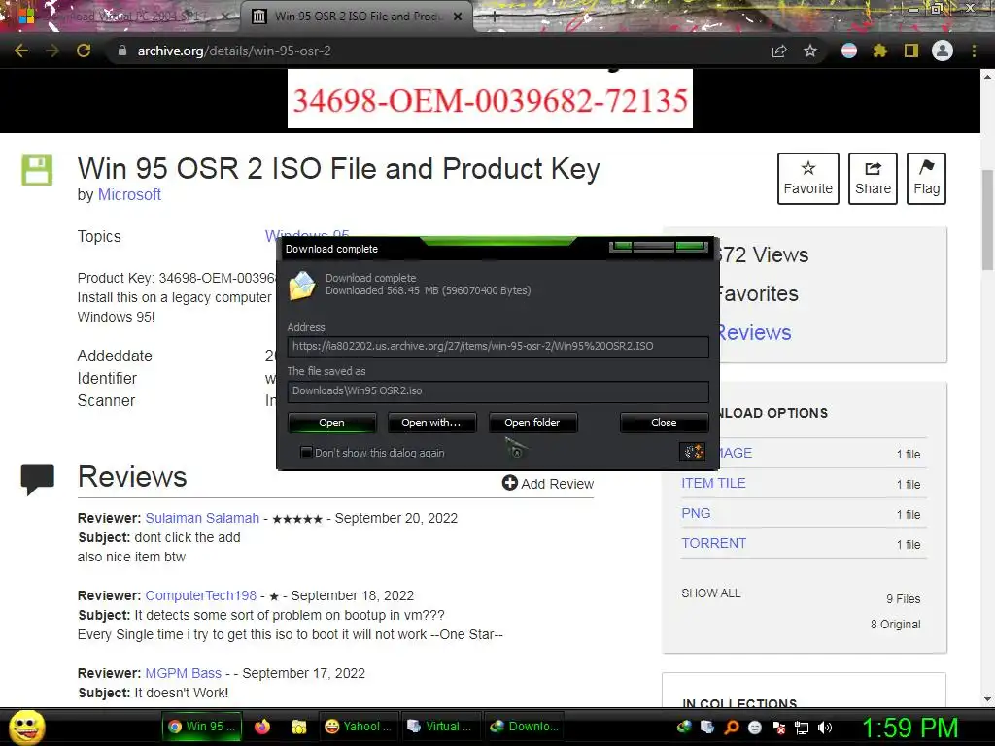Open reviewer MGPM Bass profile

[x=184, y=673]
